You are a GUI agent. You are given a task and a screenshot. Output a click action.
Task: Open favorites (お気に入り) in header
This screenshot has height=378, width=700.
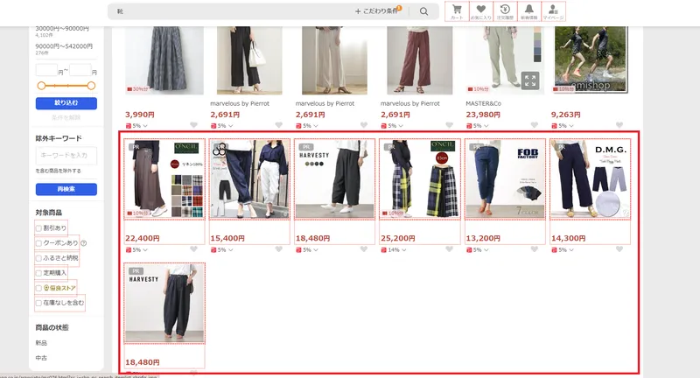(480, 11)
